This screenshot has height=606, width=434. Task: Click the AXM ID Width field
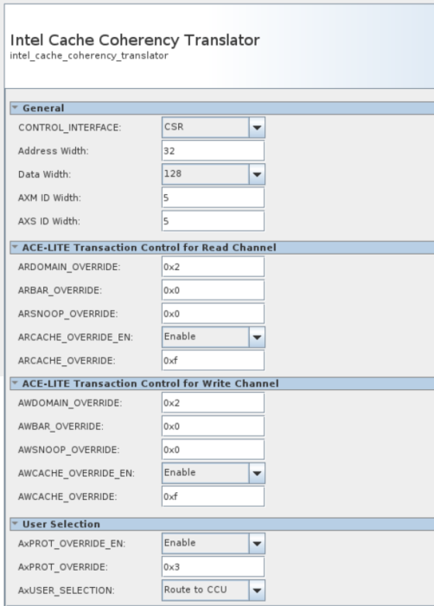[213, 198]
